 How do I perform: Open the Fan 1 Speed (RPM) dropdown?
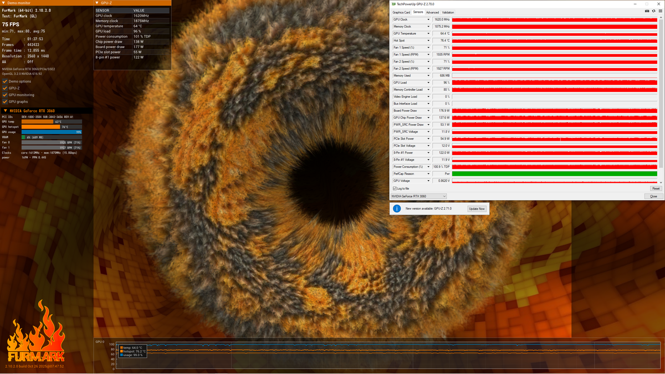[428, 54]
